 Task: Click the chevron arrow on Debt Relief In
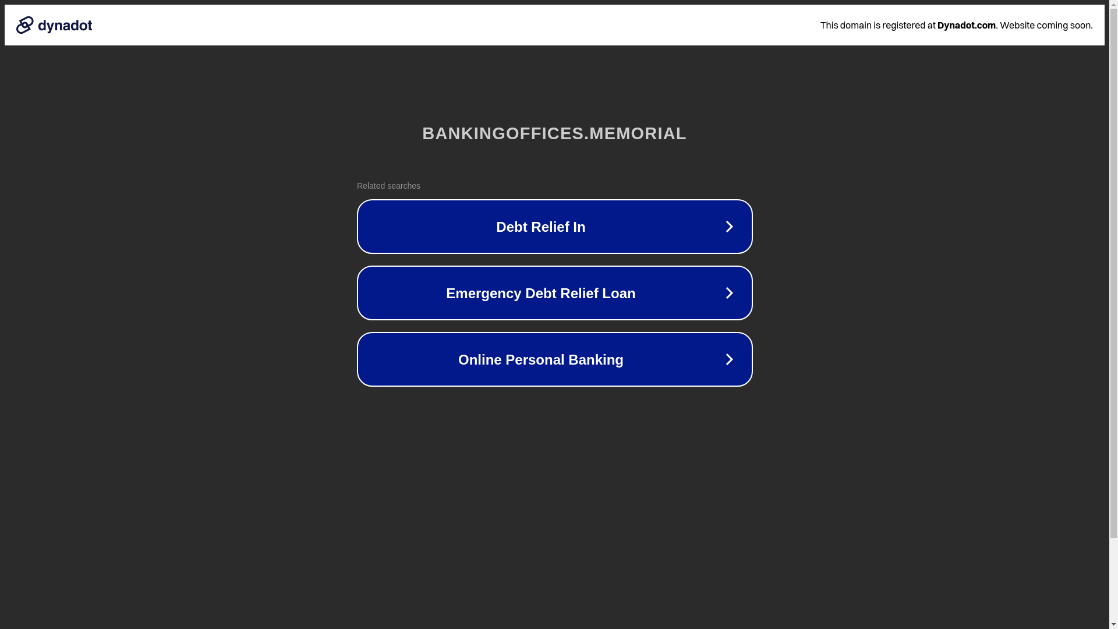(729, 227)
